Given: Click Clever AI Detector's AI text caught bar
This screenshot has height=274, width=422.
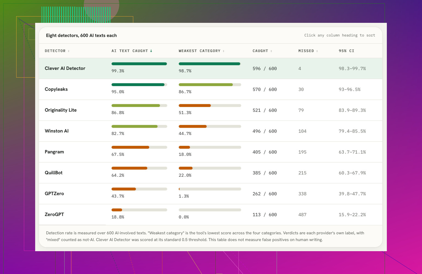Looking at the screenshot, I should coord(139,64).
